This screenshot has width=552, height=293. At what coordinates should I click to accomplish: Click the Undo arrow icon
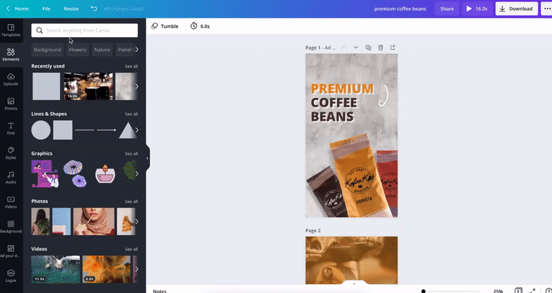94,9
